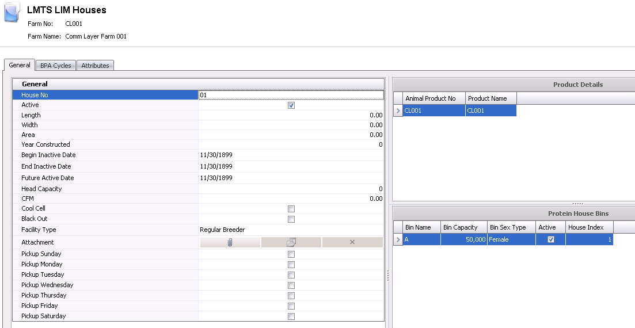This screenshot has width=635, height=328.
Task: Open the Future Active Date field
Action: click(x=291, y=178)
